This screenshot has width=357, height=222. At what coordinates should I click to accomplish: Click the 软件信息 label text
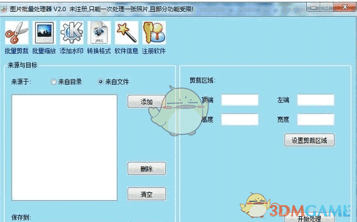(x=126, y=51)
